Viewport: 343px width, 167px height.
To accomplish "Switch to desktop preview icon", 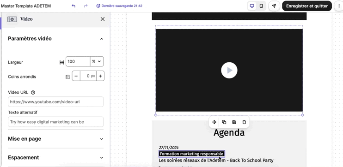I will [x=252, y=6].
